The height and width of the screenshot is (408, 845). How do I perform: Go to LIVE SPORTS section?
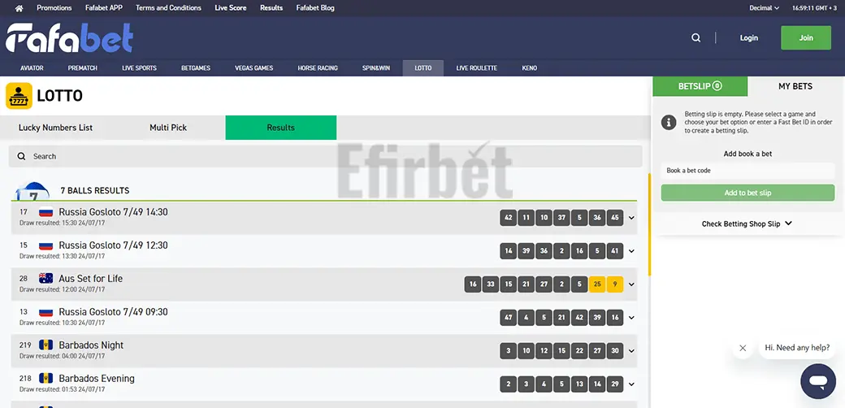(139, 68)
